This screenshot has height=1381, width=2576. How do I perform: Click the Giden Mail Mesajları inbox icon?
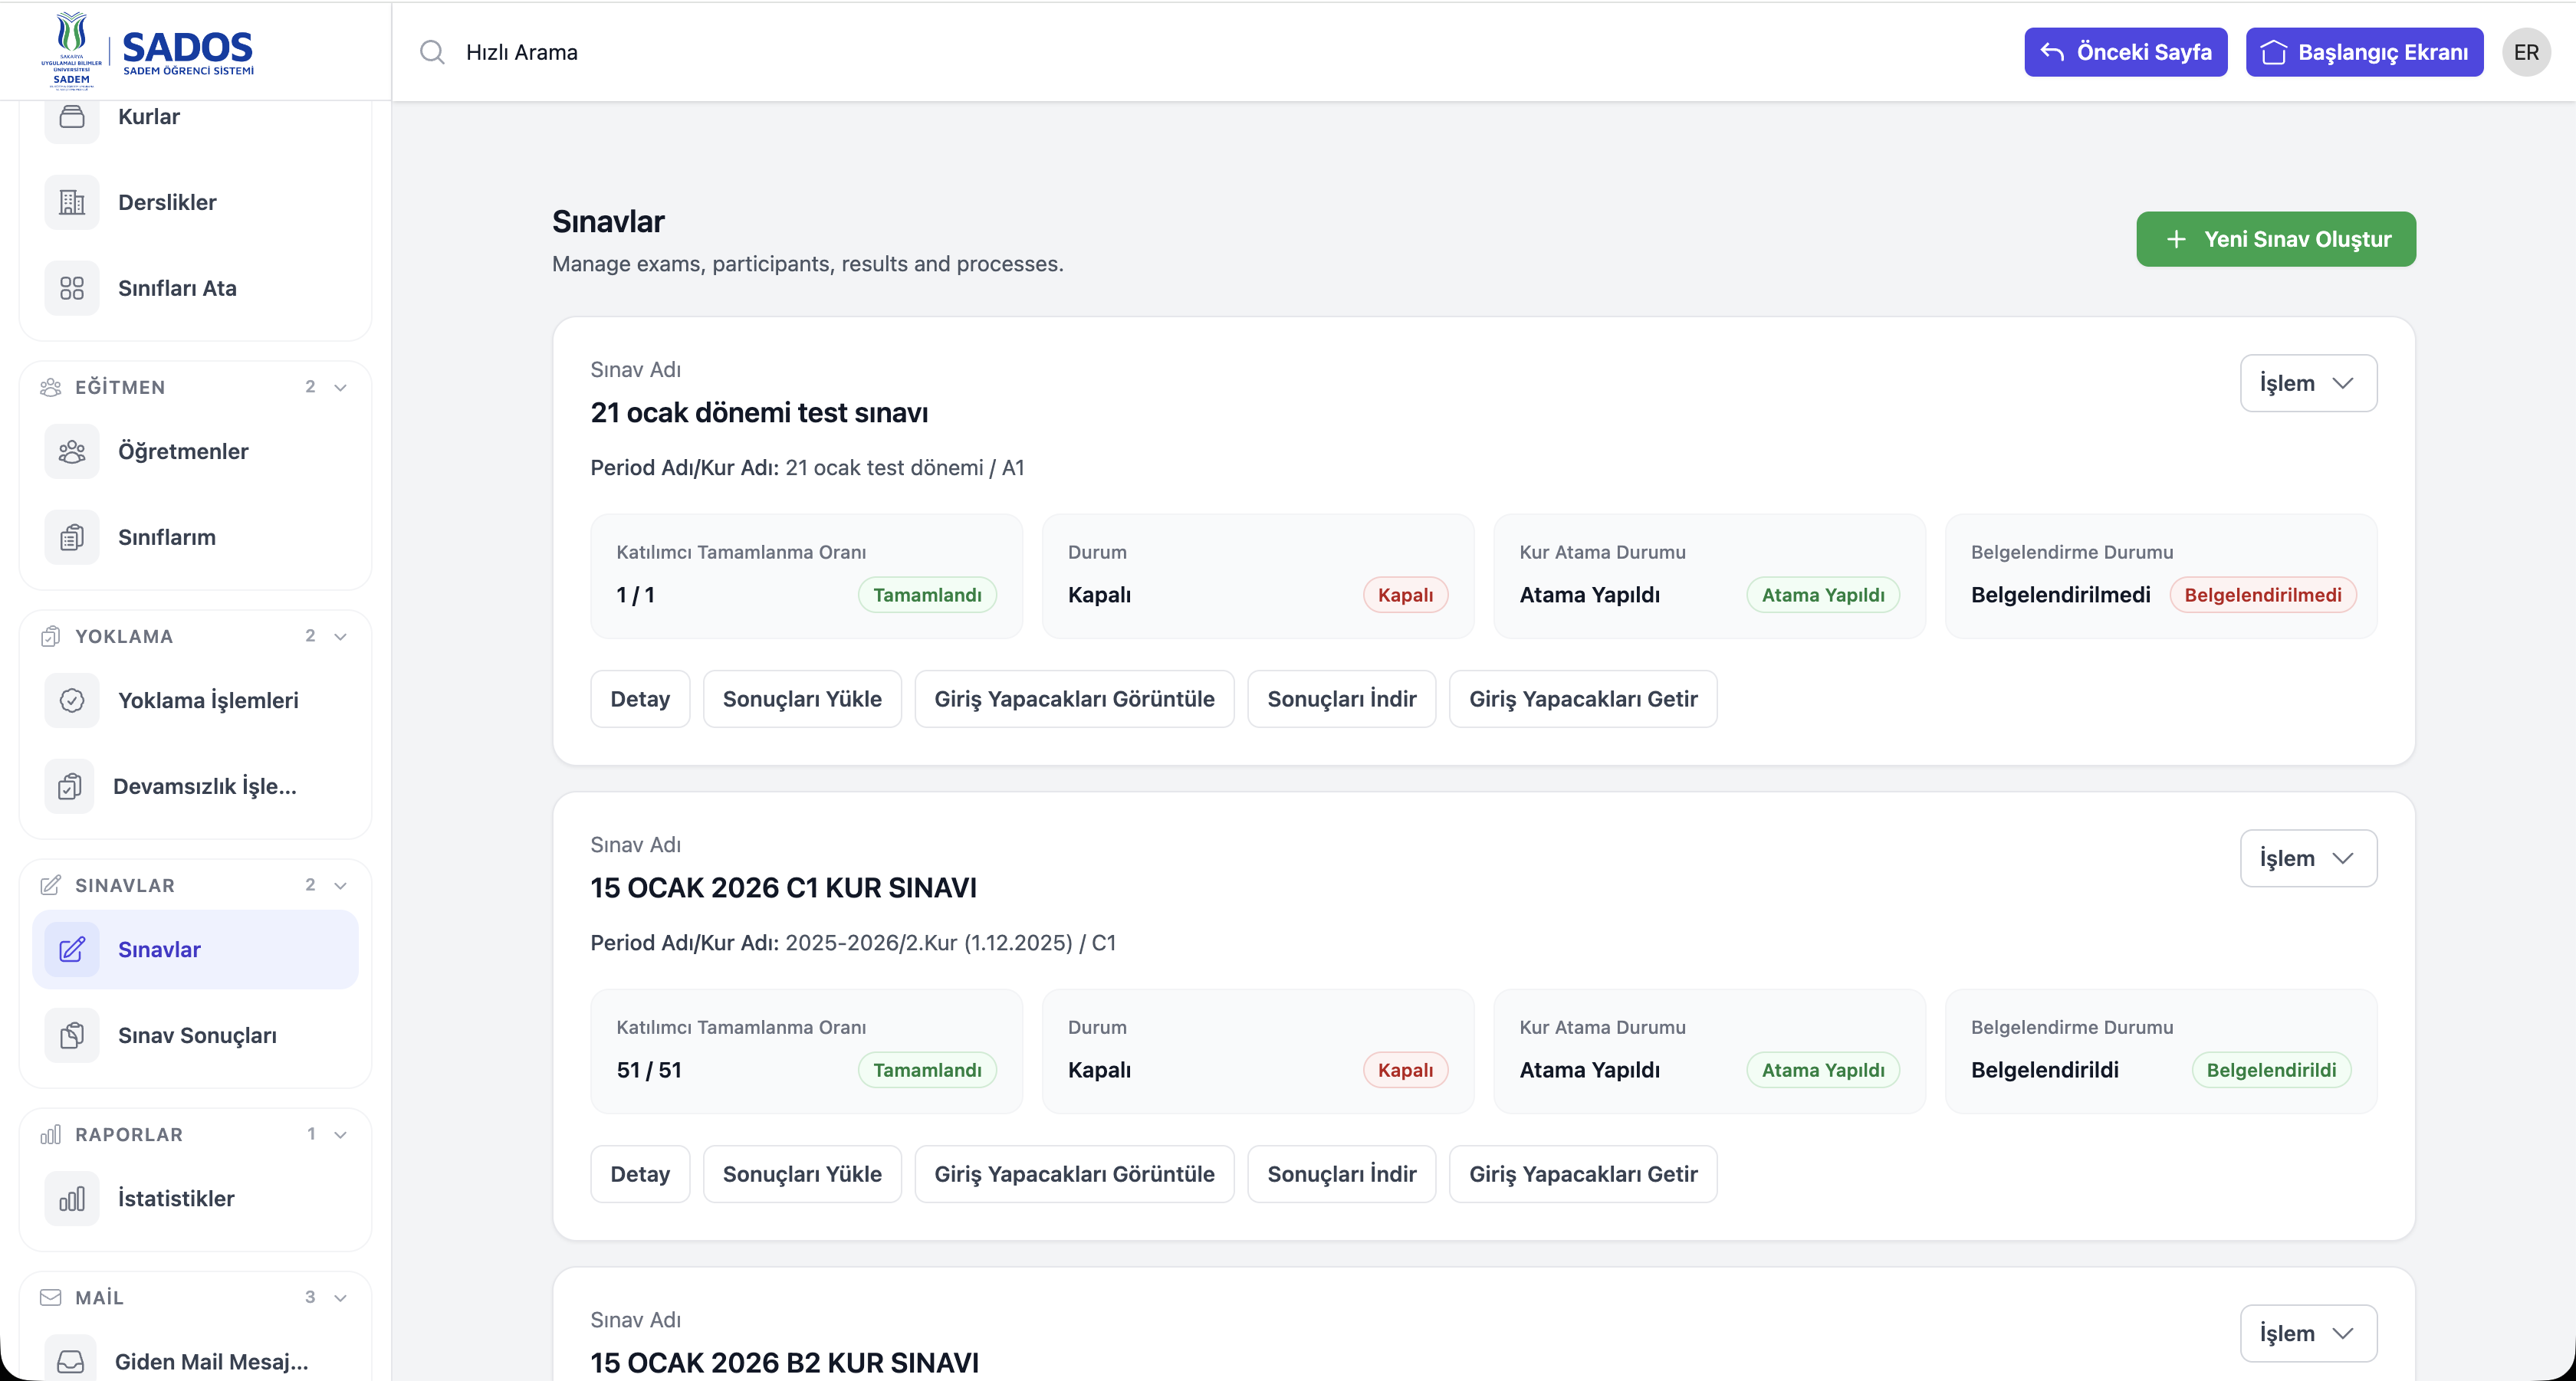(71, 1361)
